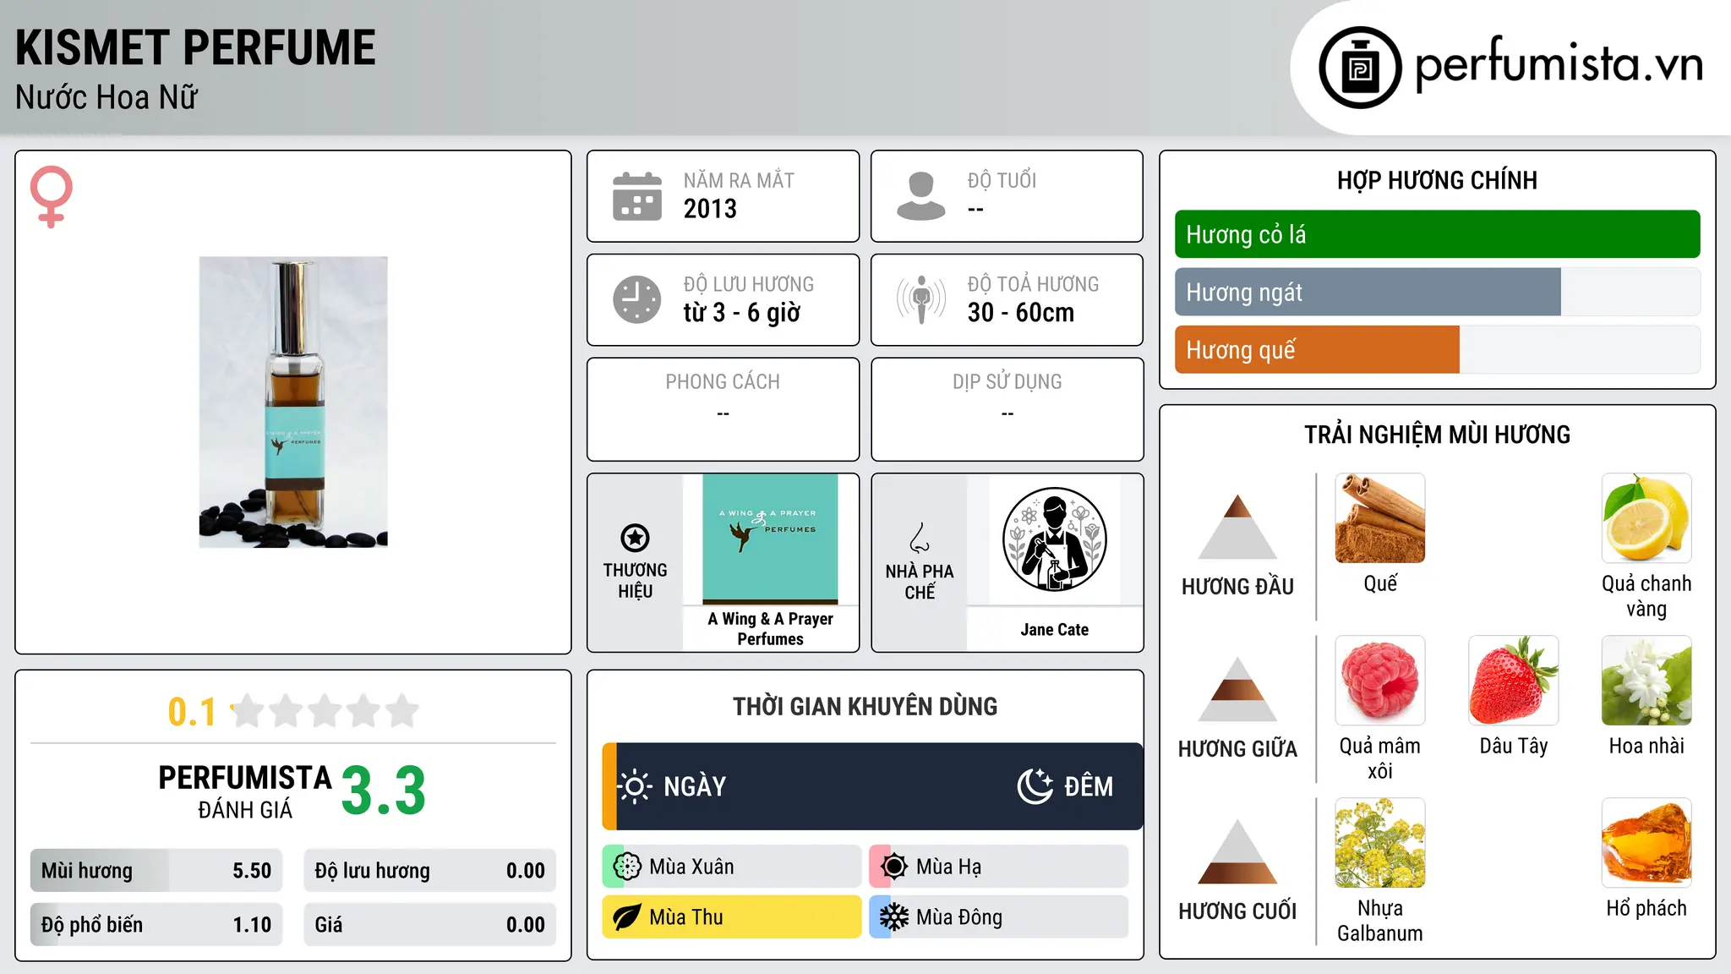Click the KISMET PERFUME title
The width and height of the screenshot is (1731, 974).
point(195,47)
